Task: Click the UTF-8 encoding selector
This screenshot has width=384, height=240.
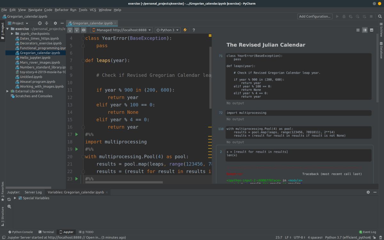Action: [x=300, y=237]
